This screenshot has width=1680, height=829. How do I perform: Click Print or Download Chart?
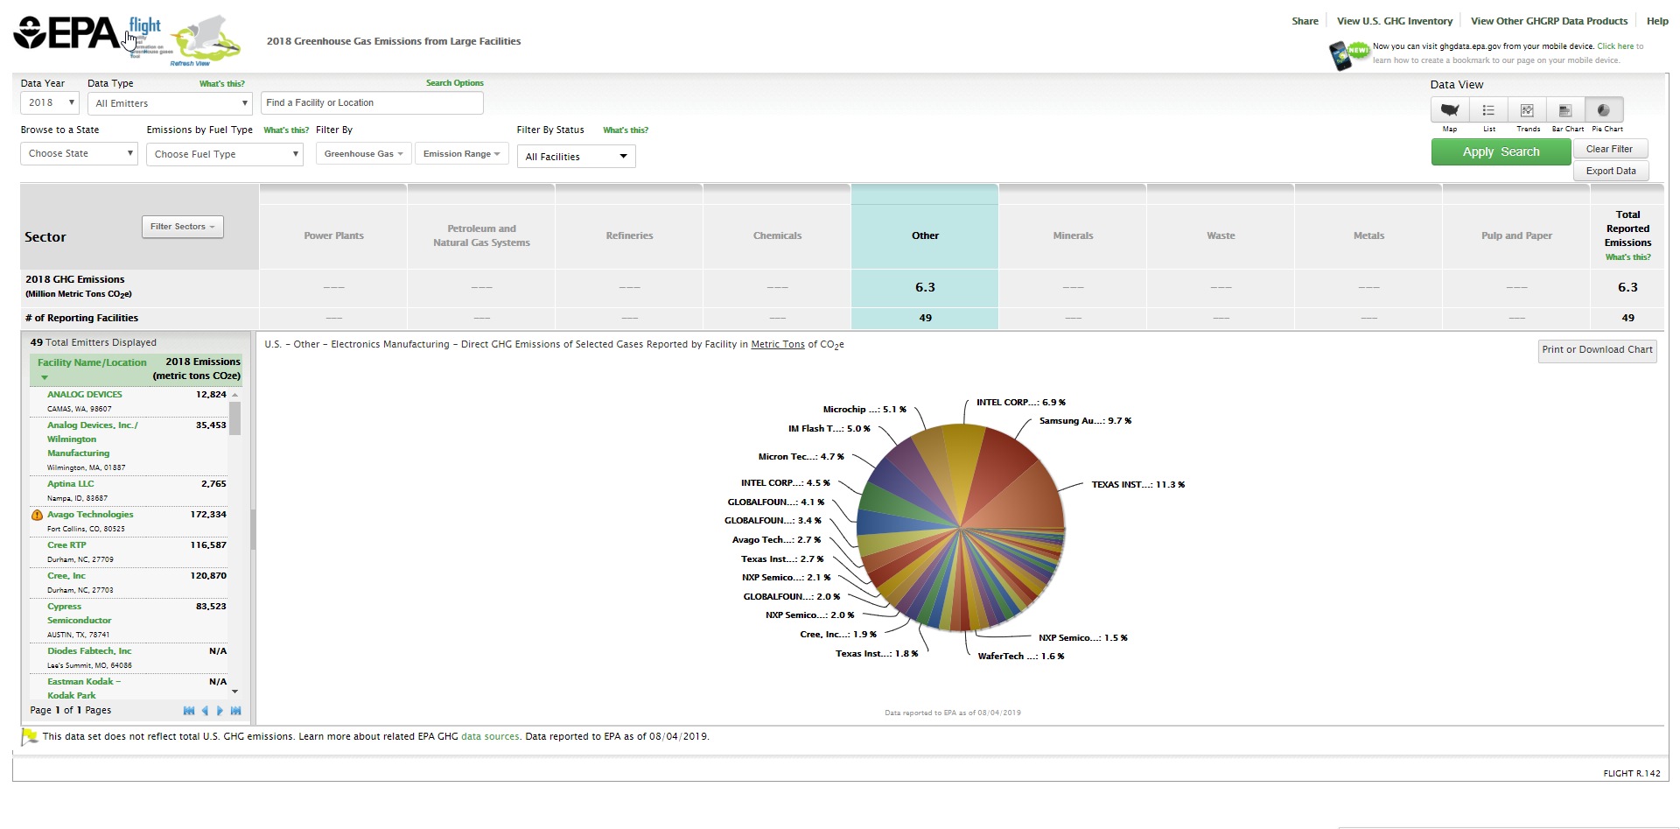(1597, 350)
